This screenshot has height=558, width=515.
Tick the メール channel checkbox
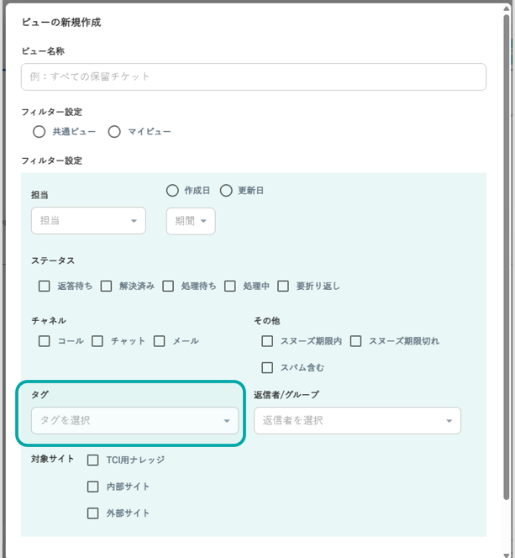(160, 341)
